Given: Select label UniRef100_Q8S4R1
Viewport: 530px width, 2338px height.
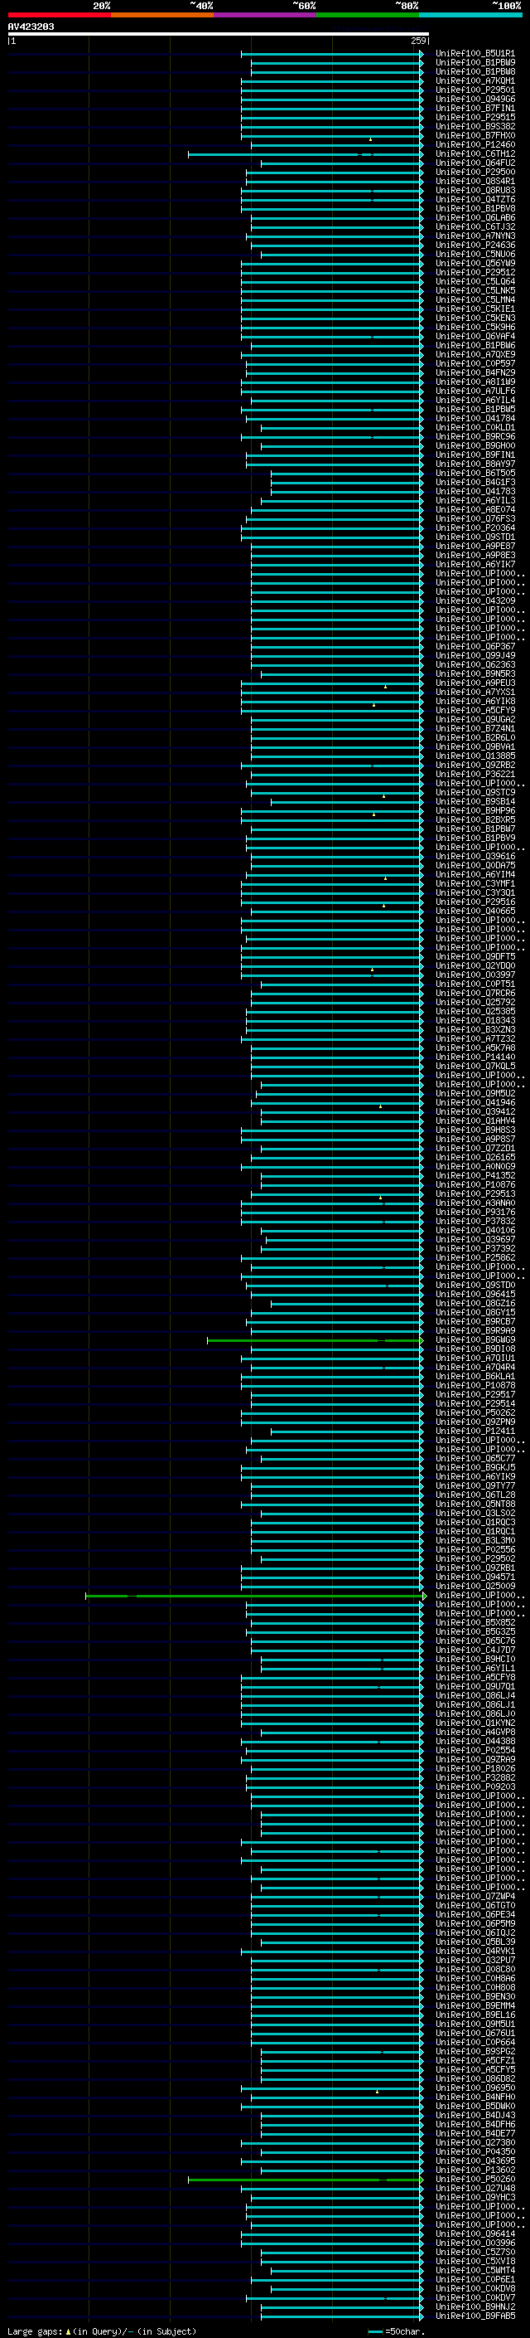Looking at the screenshot, I should coord(475,181).
